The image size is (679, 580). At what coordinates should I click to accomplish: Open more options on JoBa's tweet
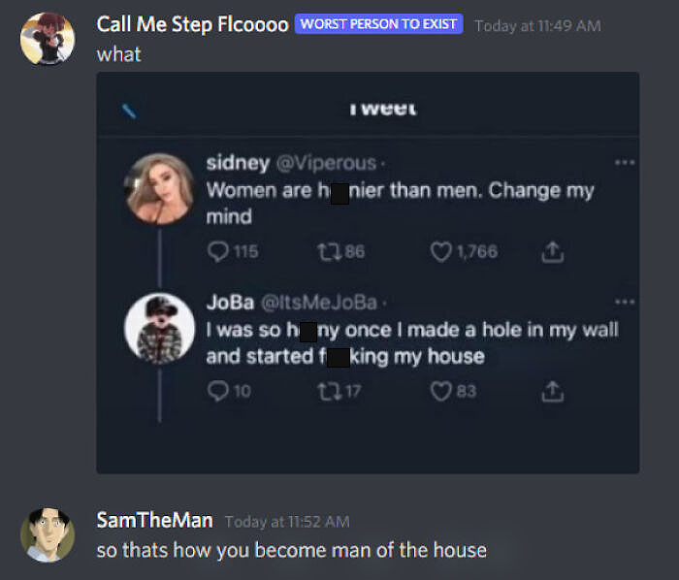(625, 302)
